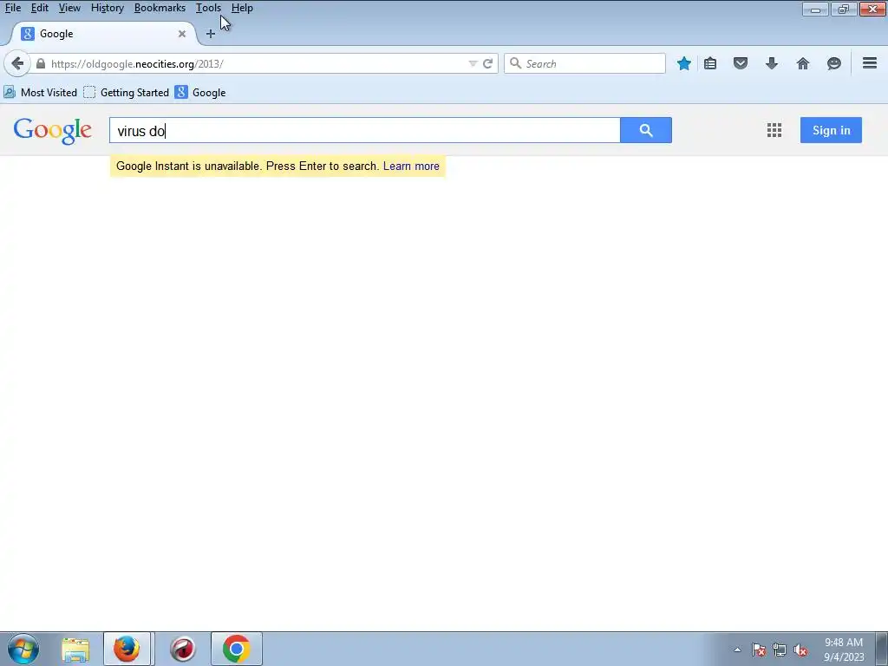Open the Windows Start menu
The image size is (888, 666).
(x=23, y=649)
